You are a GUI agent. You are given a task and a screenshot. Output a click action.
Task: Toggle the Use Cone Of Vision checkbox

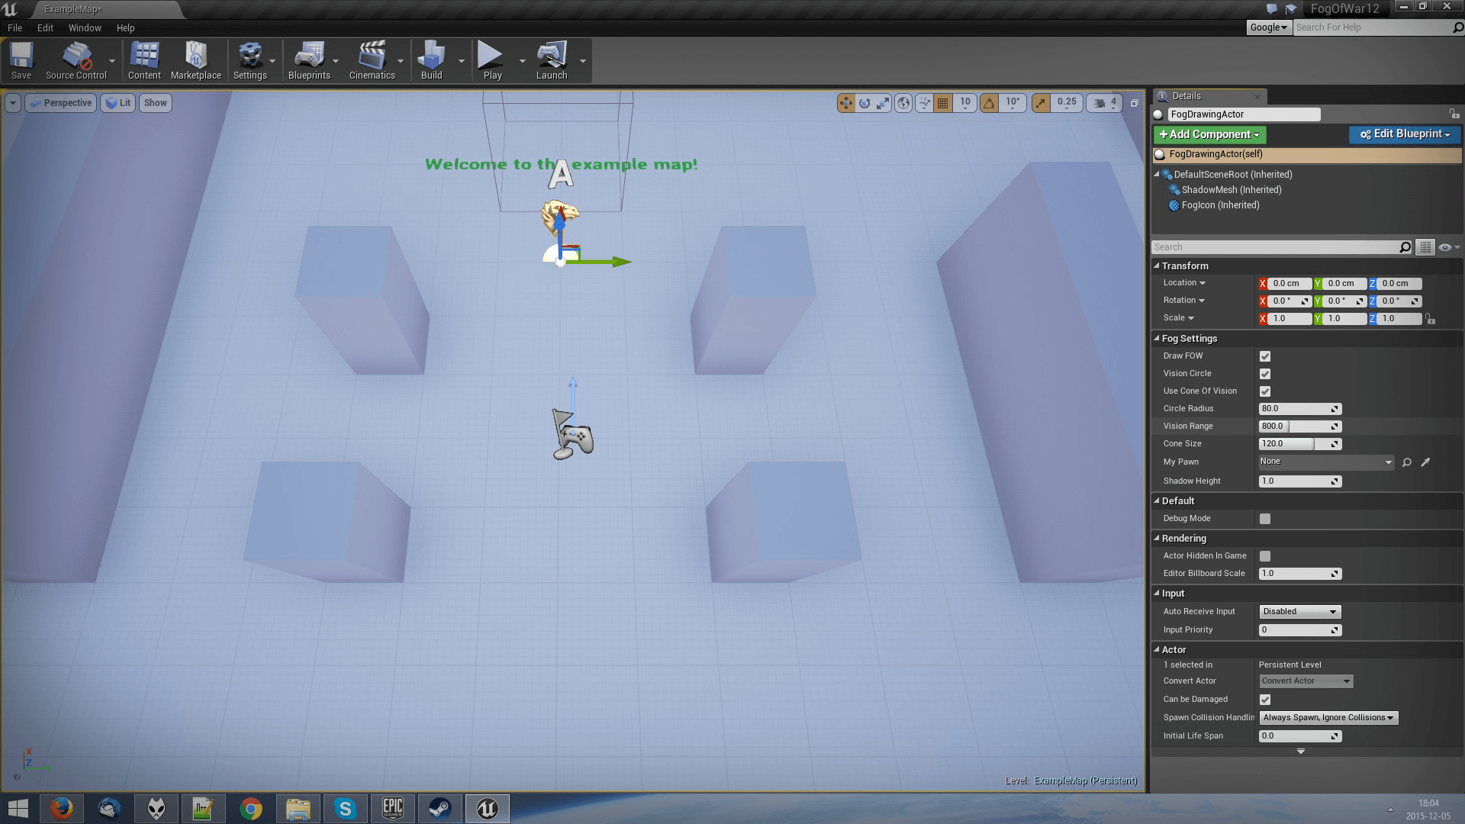click(x=1266, y=391)
